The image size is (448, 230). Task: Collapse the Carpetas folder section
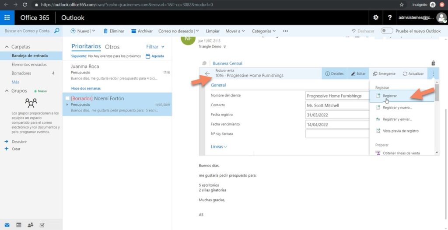[7, 47]
